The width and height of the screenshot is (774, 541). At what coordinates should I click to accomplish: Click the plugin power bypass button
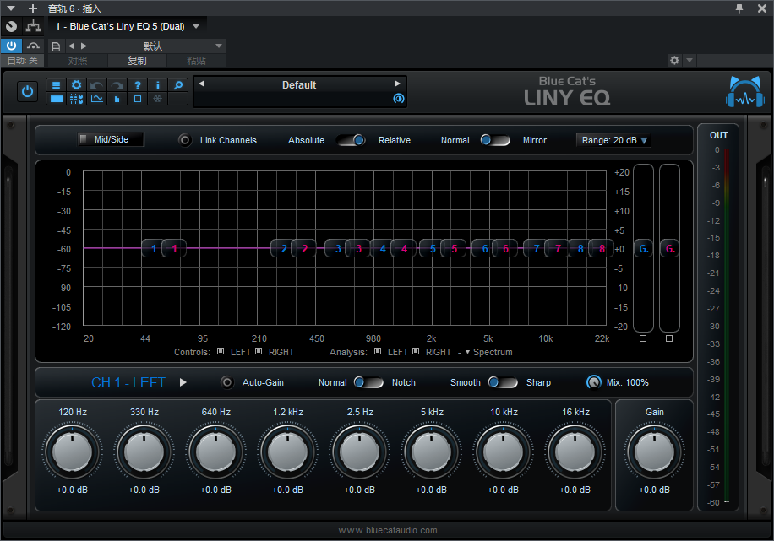pyautogui.click(x=27, y=92)
